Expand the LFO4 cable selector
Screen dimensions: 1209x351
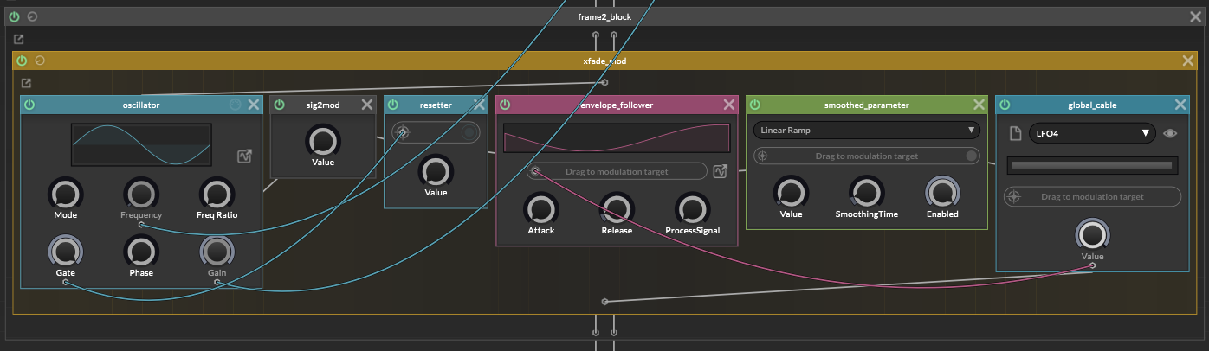tap(1091, 133)
